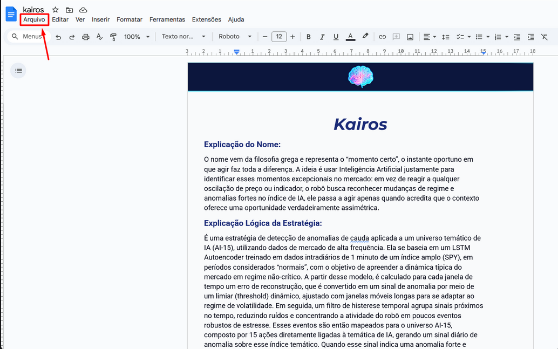Select the paint format roller

tap(113, 37)
